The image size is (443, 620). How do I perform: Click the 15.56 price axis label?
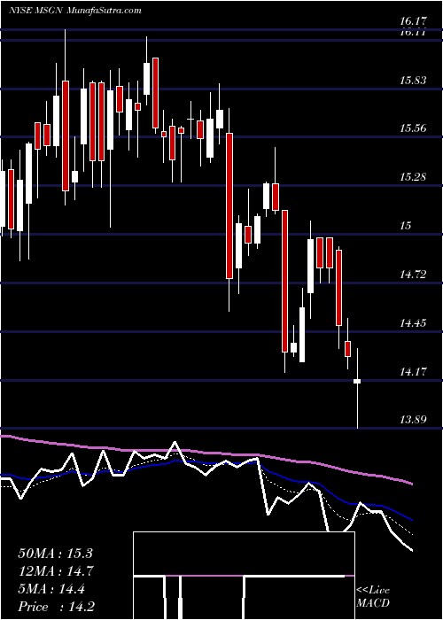(x=413, y=128)
